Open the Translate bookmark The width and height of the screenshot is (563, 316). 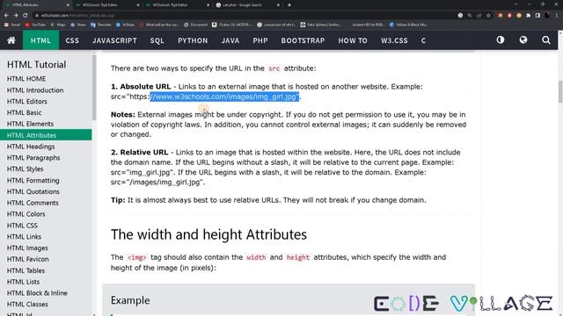(101, 25)
